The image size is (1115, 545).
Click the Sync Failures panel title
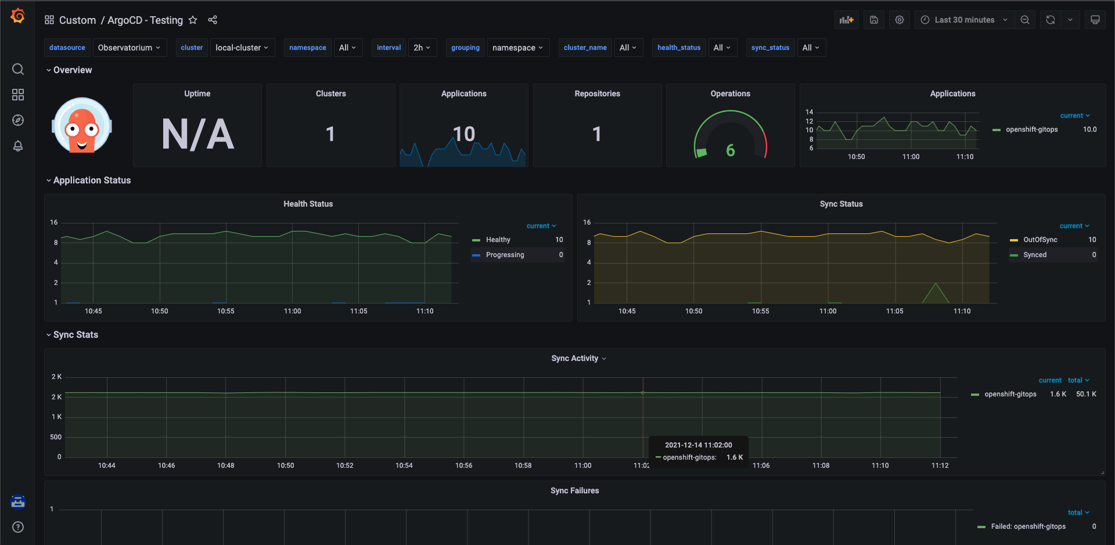pyautogui.click(x=574, y=490)
